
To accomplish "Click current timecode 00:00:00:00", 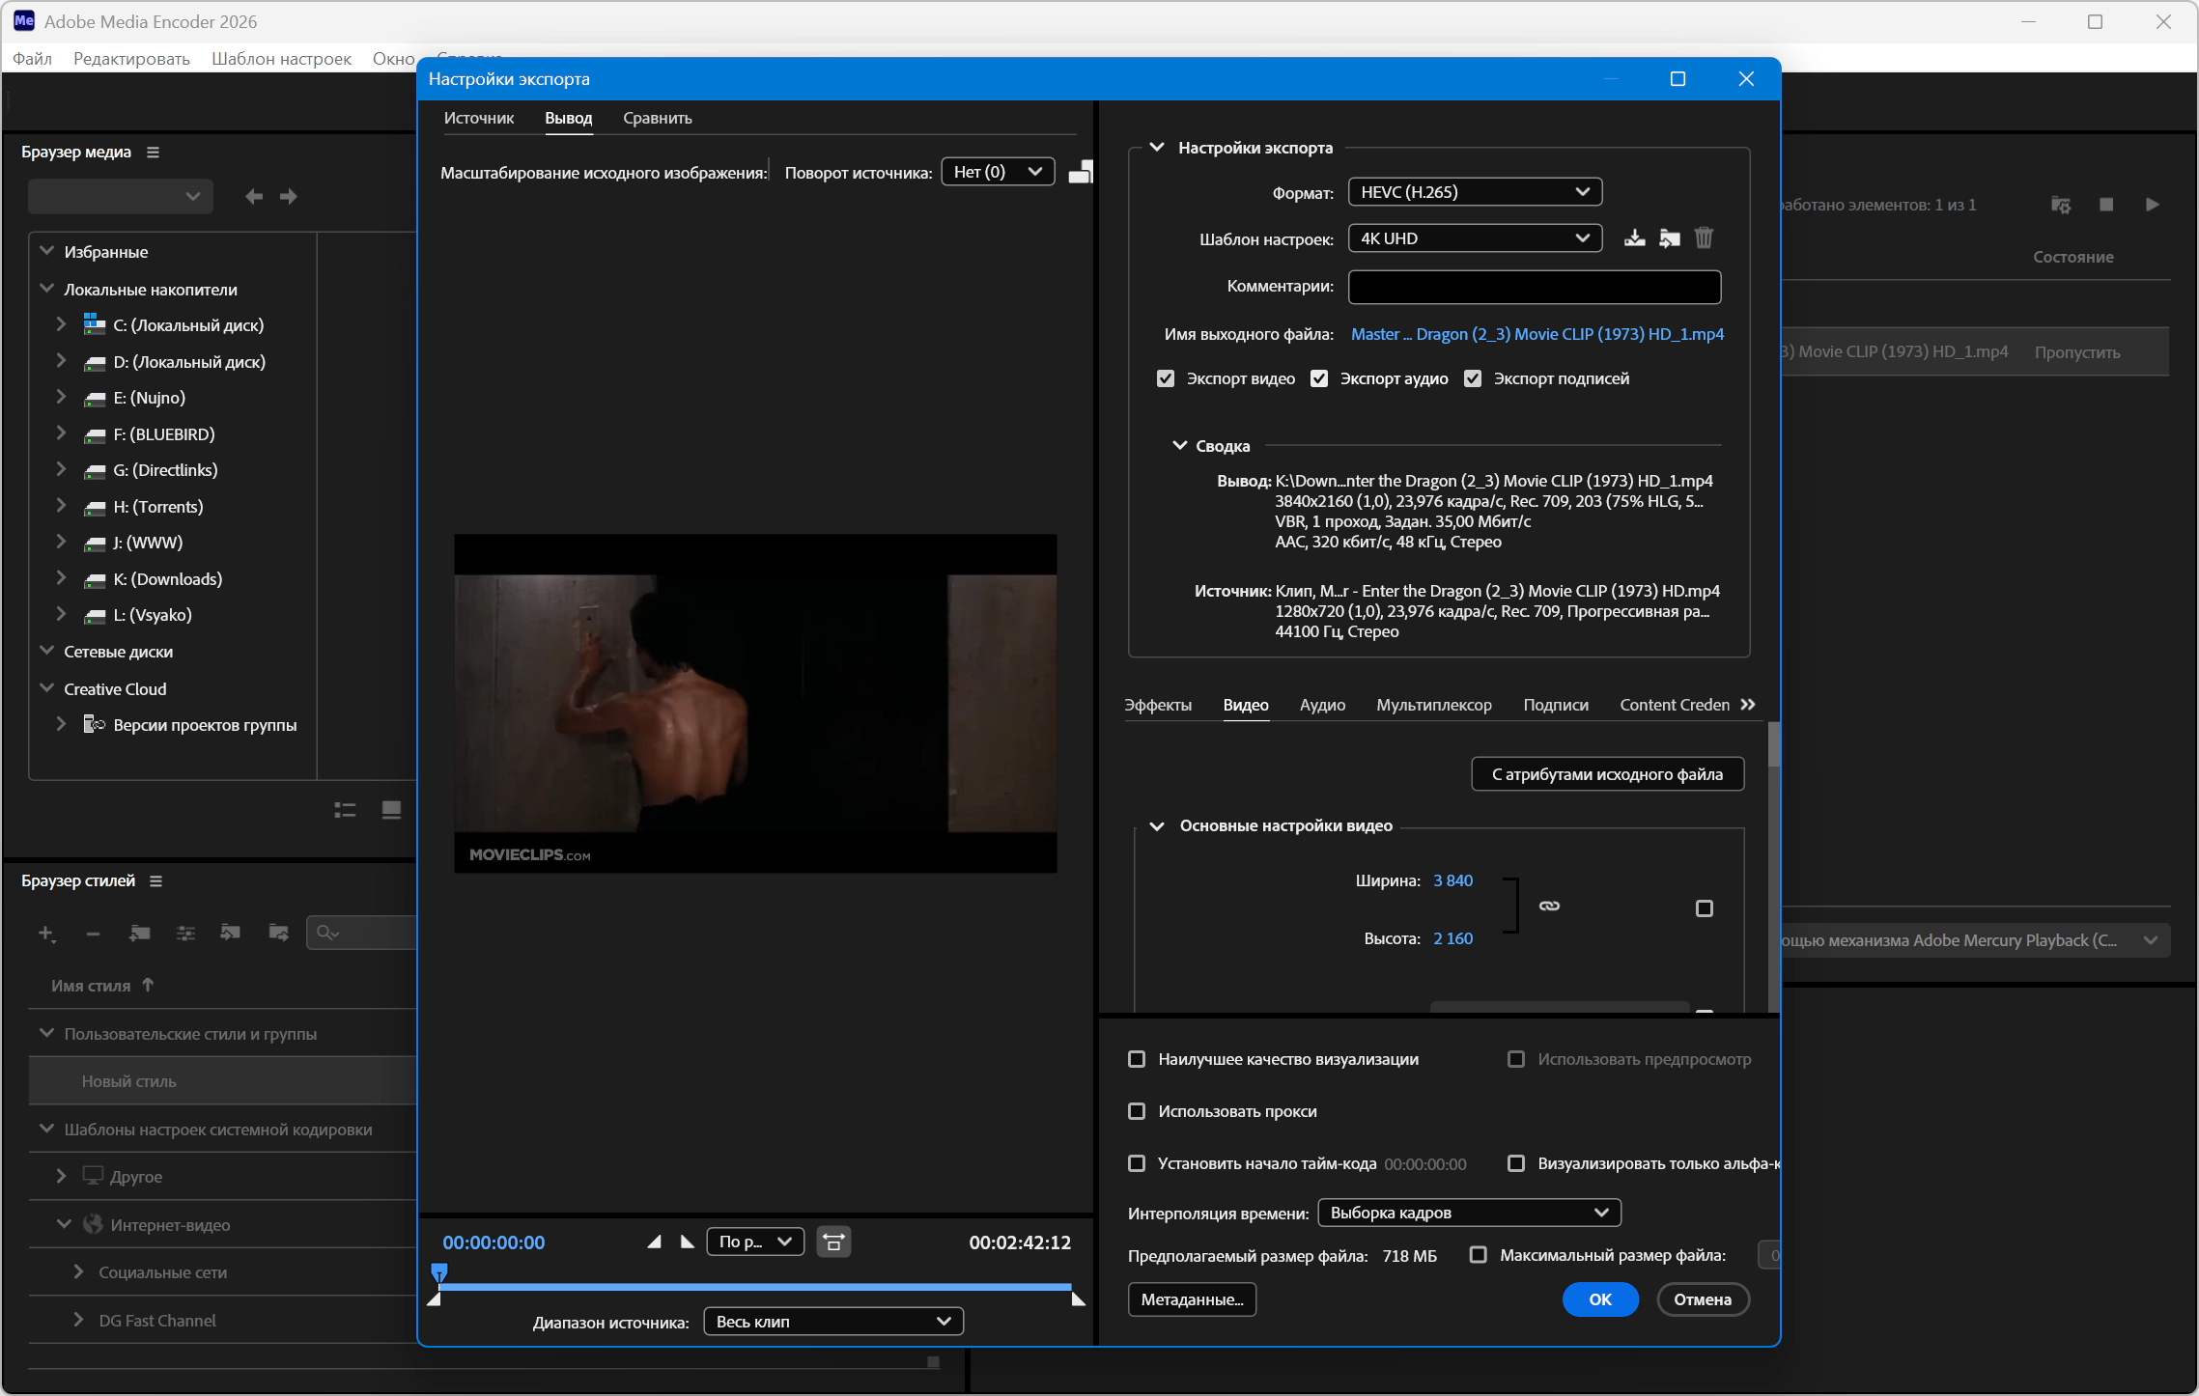I will 493,1242.
